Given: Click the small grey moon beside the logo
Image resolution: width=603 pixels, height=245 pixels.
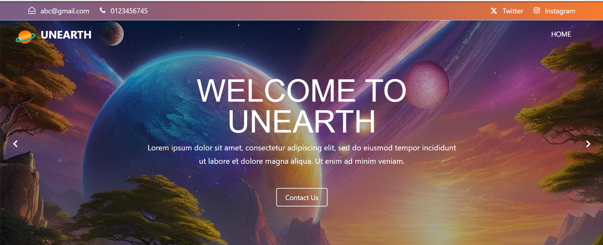Looking at the screenshot, I should tap(112, 33).
